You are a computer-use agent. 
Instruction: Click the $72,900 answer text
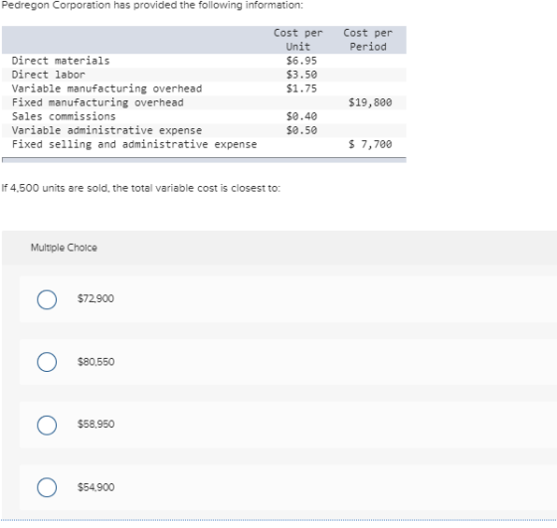point(95,298)
